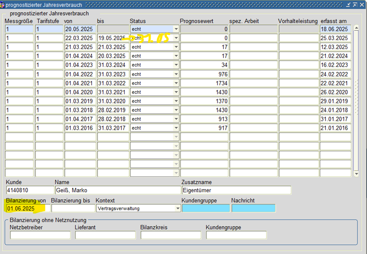Click the Zusatzname field showing Eigentümer
Screen dimensions: 367x254
pyautogui.click(x=236, y=190)
